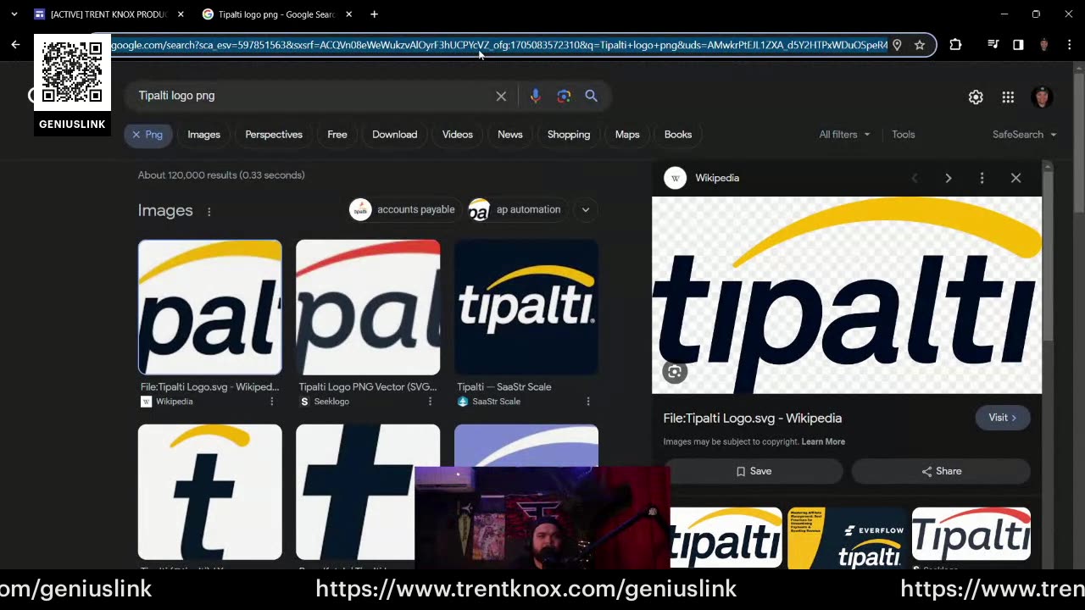Viewport: 1085px width, 610px height.
Task: Select the Free filter chip
Action: point(337,135)
